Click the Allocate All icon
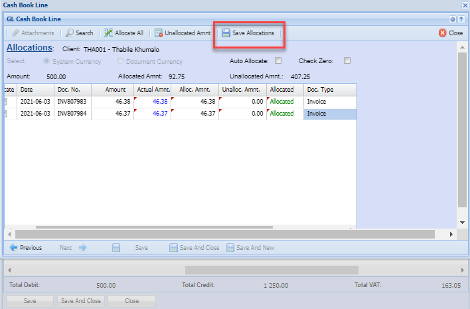 (109, 33)
